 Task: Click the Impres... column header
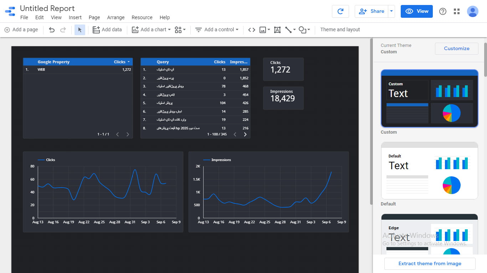239,62
